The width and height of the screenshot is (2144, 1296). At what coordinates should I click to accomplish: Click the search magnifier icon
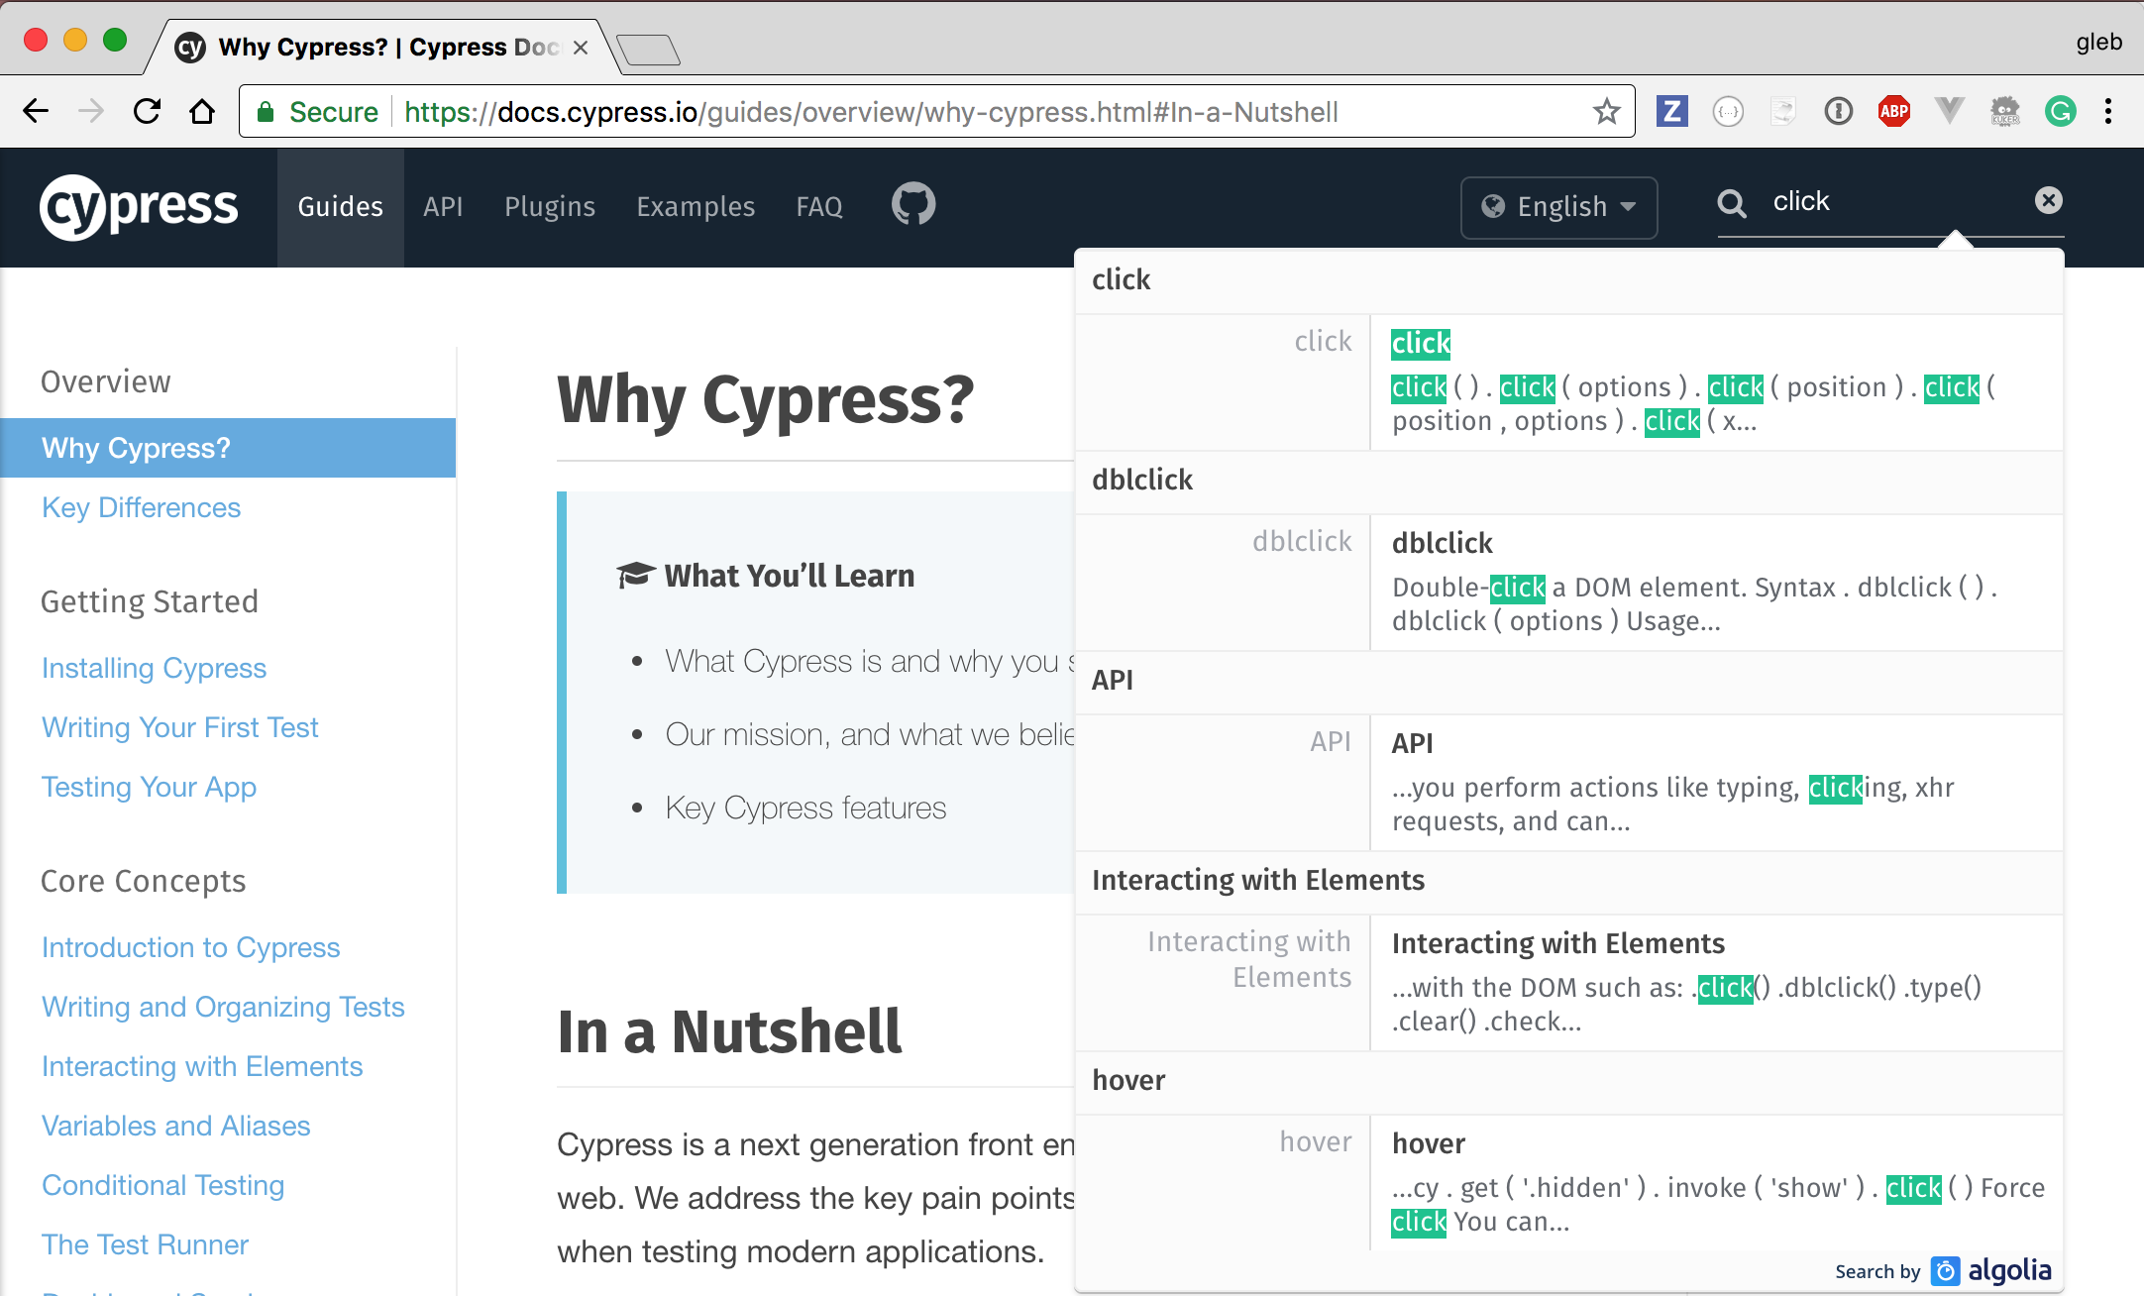(1731, 203)
